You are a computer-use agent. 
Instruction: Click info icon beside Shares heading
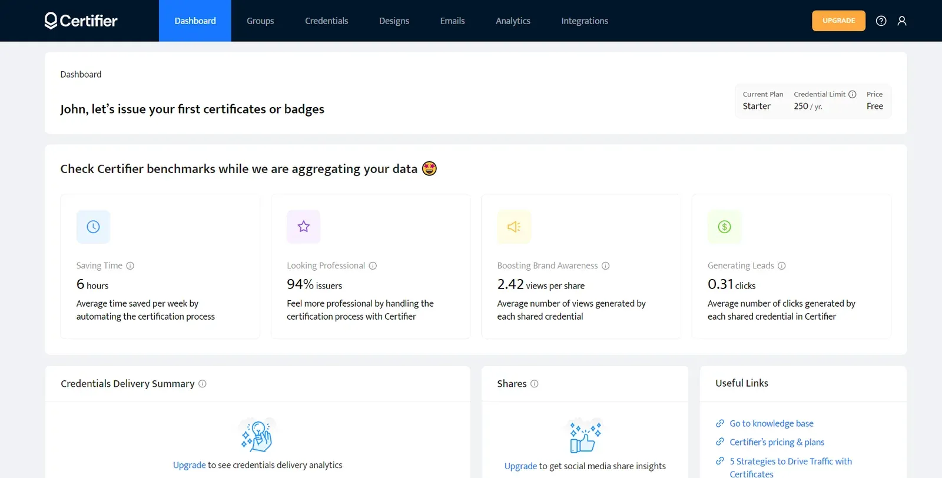pyautogui.click(x=535, y=384)
